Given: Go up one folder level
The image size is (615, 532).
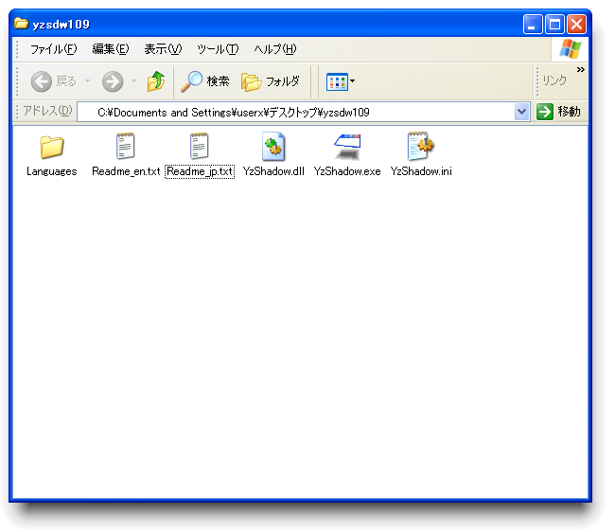Looking at the screenshot, I should pyautogui.click(x=156, y=81).
